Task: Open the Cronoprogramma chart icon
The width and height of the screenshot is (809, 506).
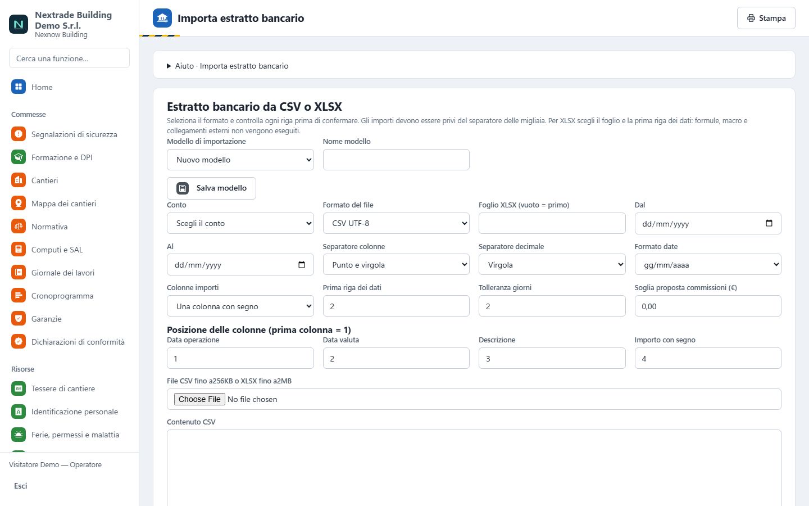Action: pos(19,295)
